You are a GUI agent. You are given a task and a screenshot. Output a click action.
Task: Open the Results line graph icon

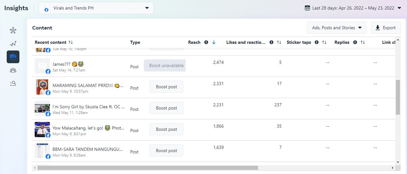(13, 44)
